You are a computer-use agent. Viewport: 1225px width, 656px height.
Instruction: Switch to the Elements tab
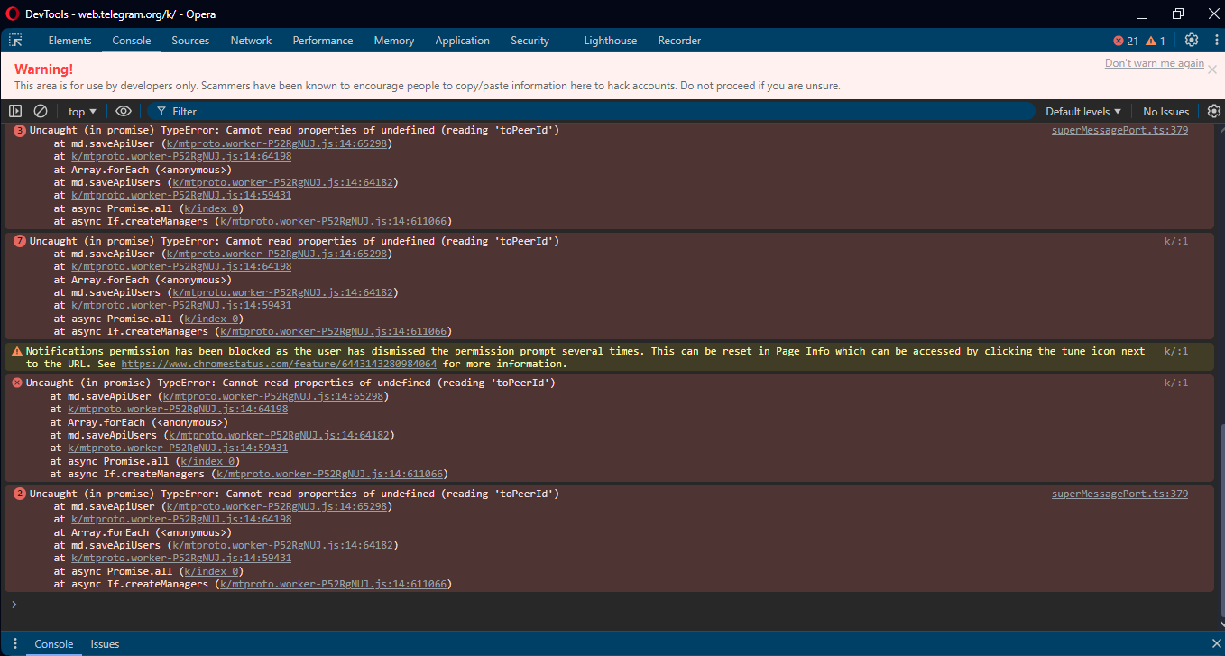[69, 41]
